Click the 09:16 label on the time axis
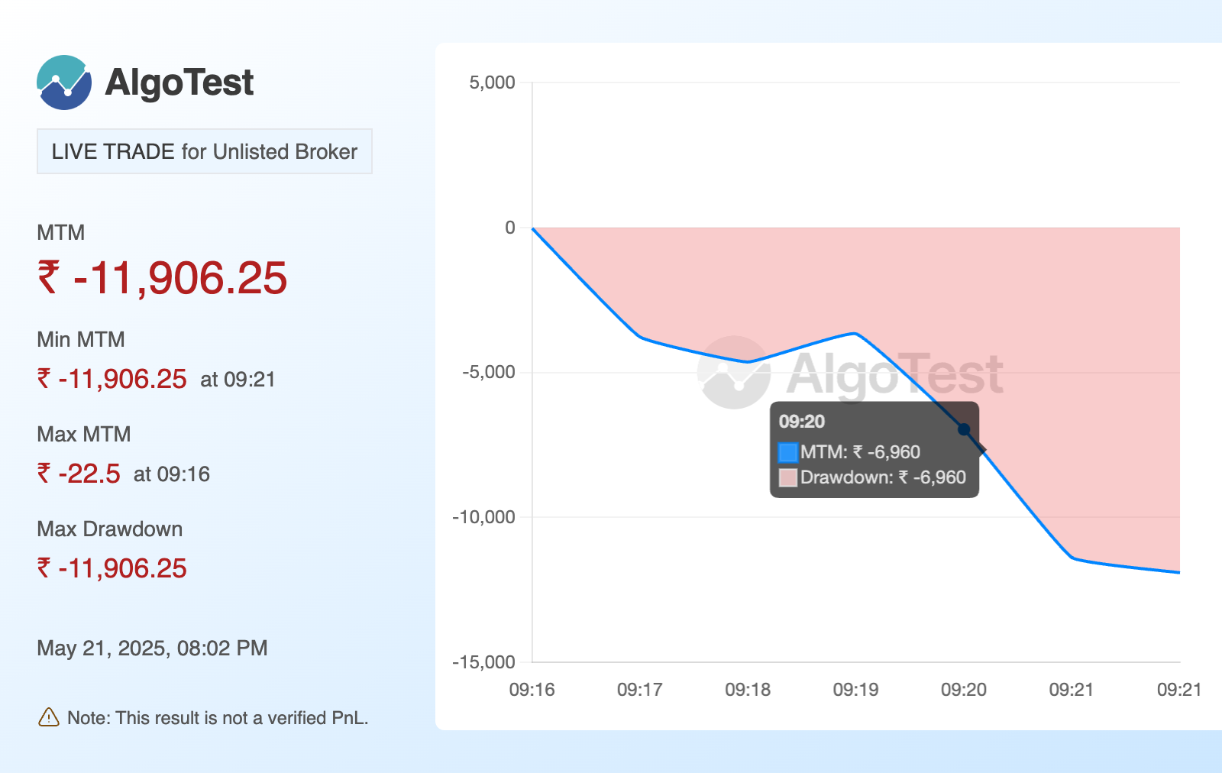Screen dimensions: 1222x773 532,690
